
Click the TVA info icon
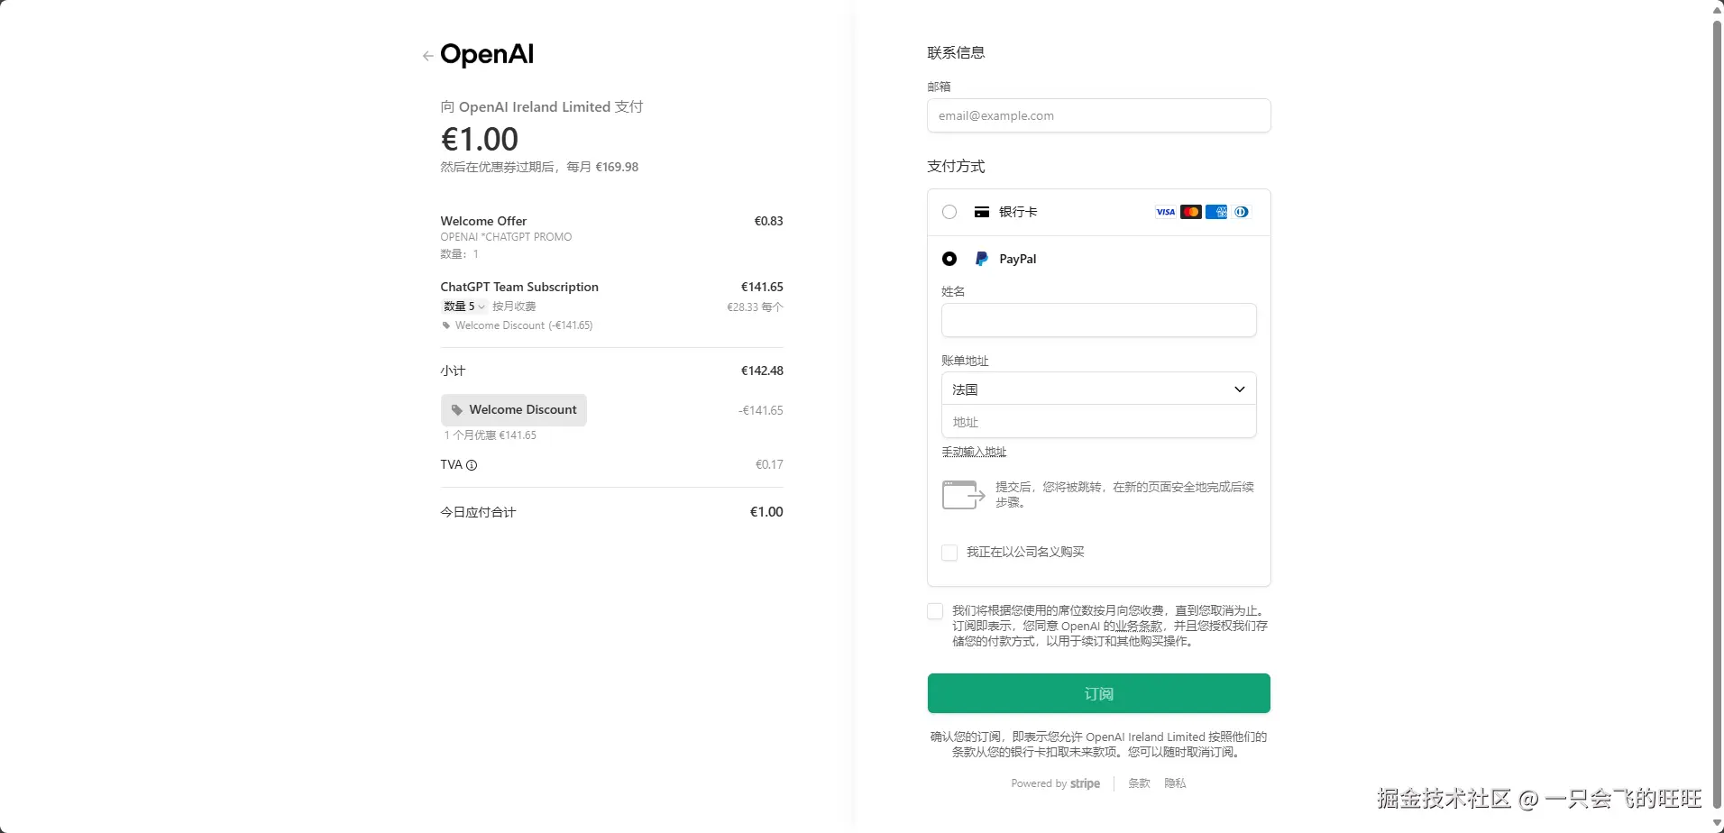[472, 465]
